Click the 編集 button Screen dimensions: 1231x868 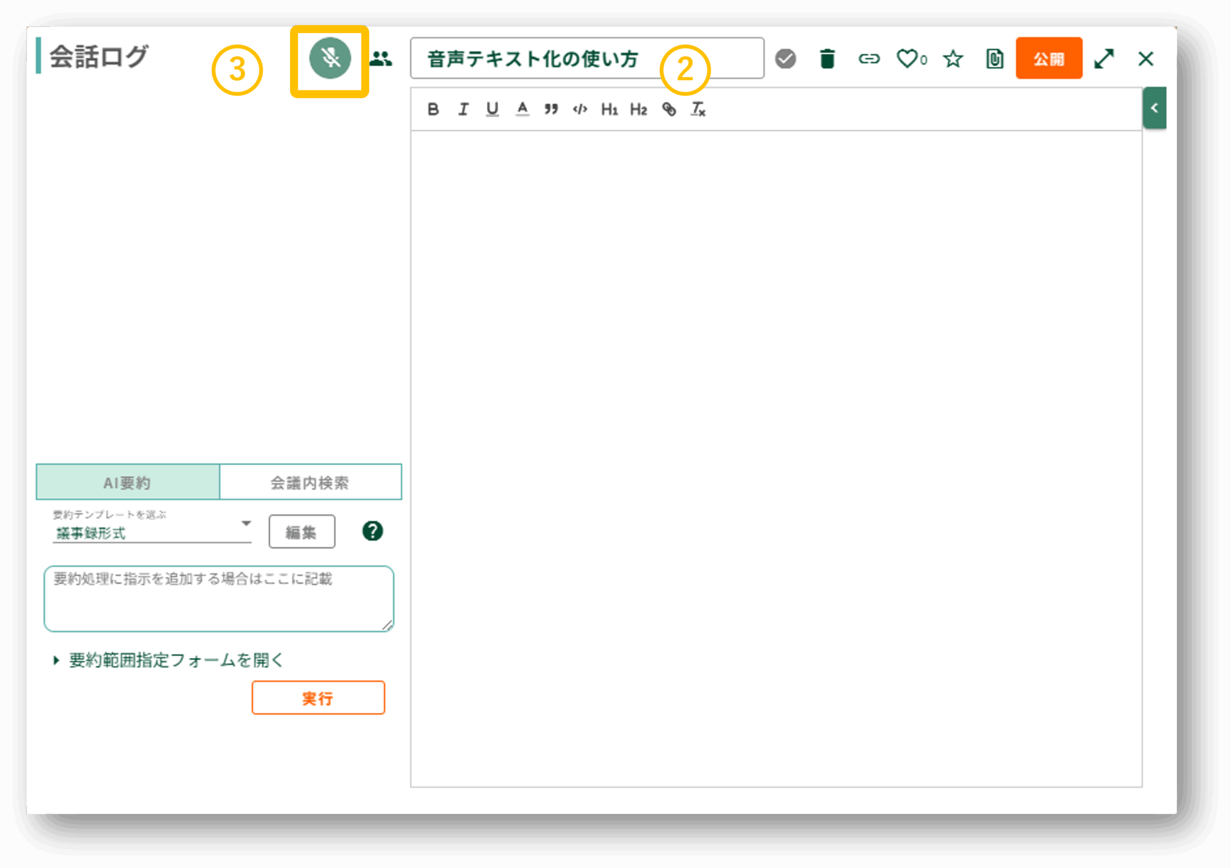click(302, 532)
